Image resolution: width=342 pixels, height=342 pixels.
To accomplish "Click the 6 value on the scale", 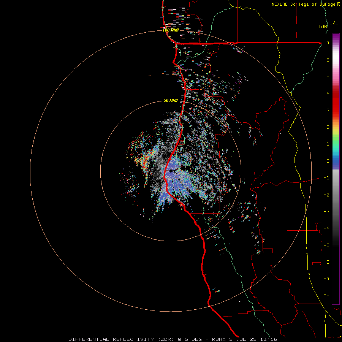I will point(328,60).
